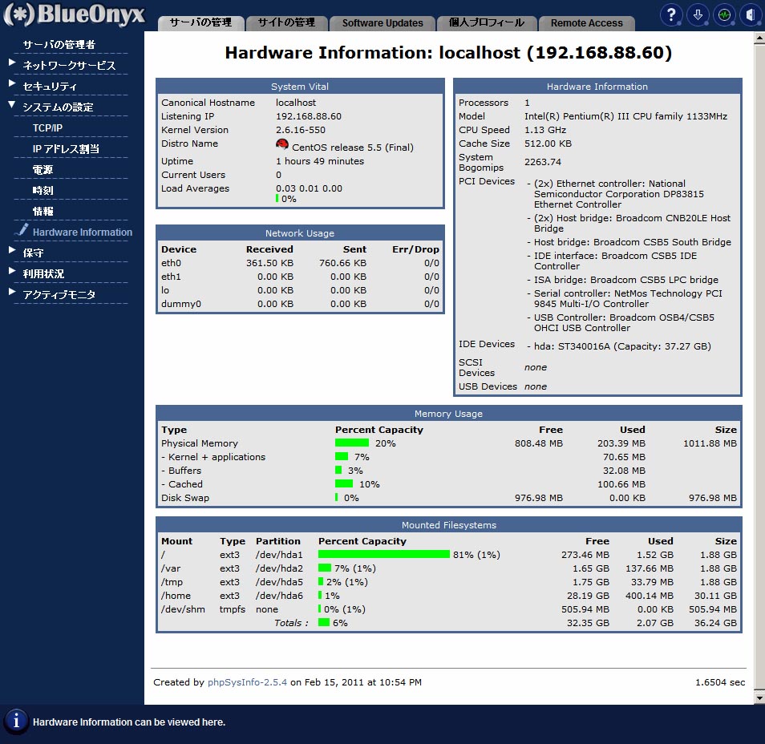Click the scrollbar down arrow
Viewport: 765px width, 744px height.
pos(759,698)
